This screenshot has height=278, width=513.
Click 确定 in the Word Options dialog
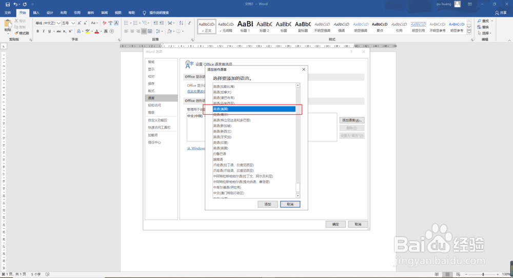tap(336, 224)
